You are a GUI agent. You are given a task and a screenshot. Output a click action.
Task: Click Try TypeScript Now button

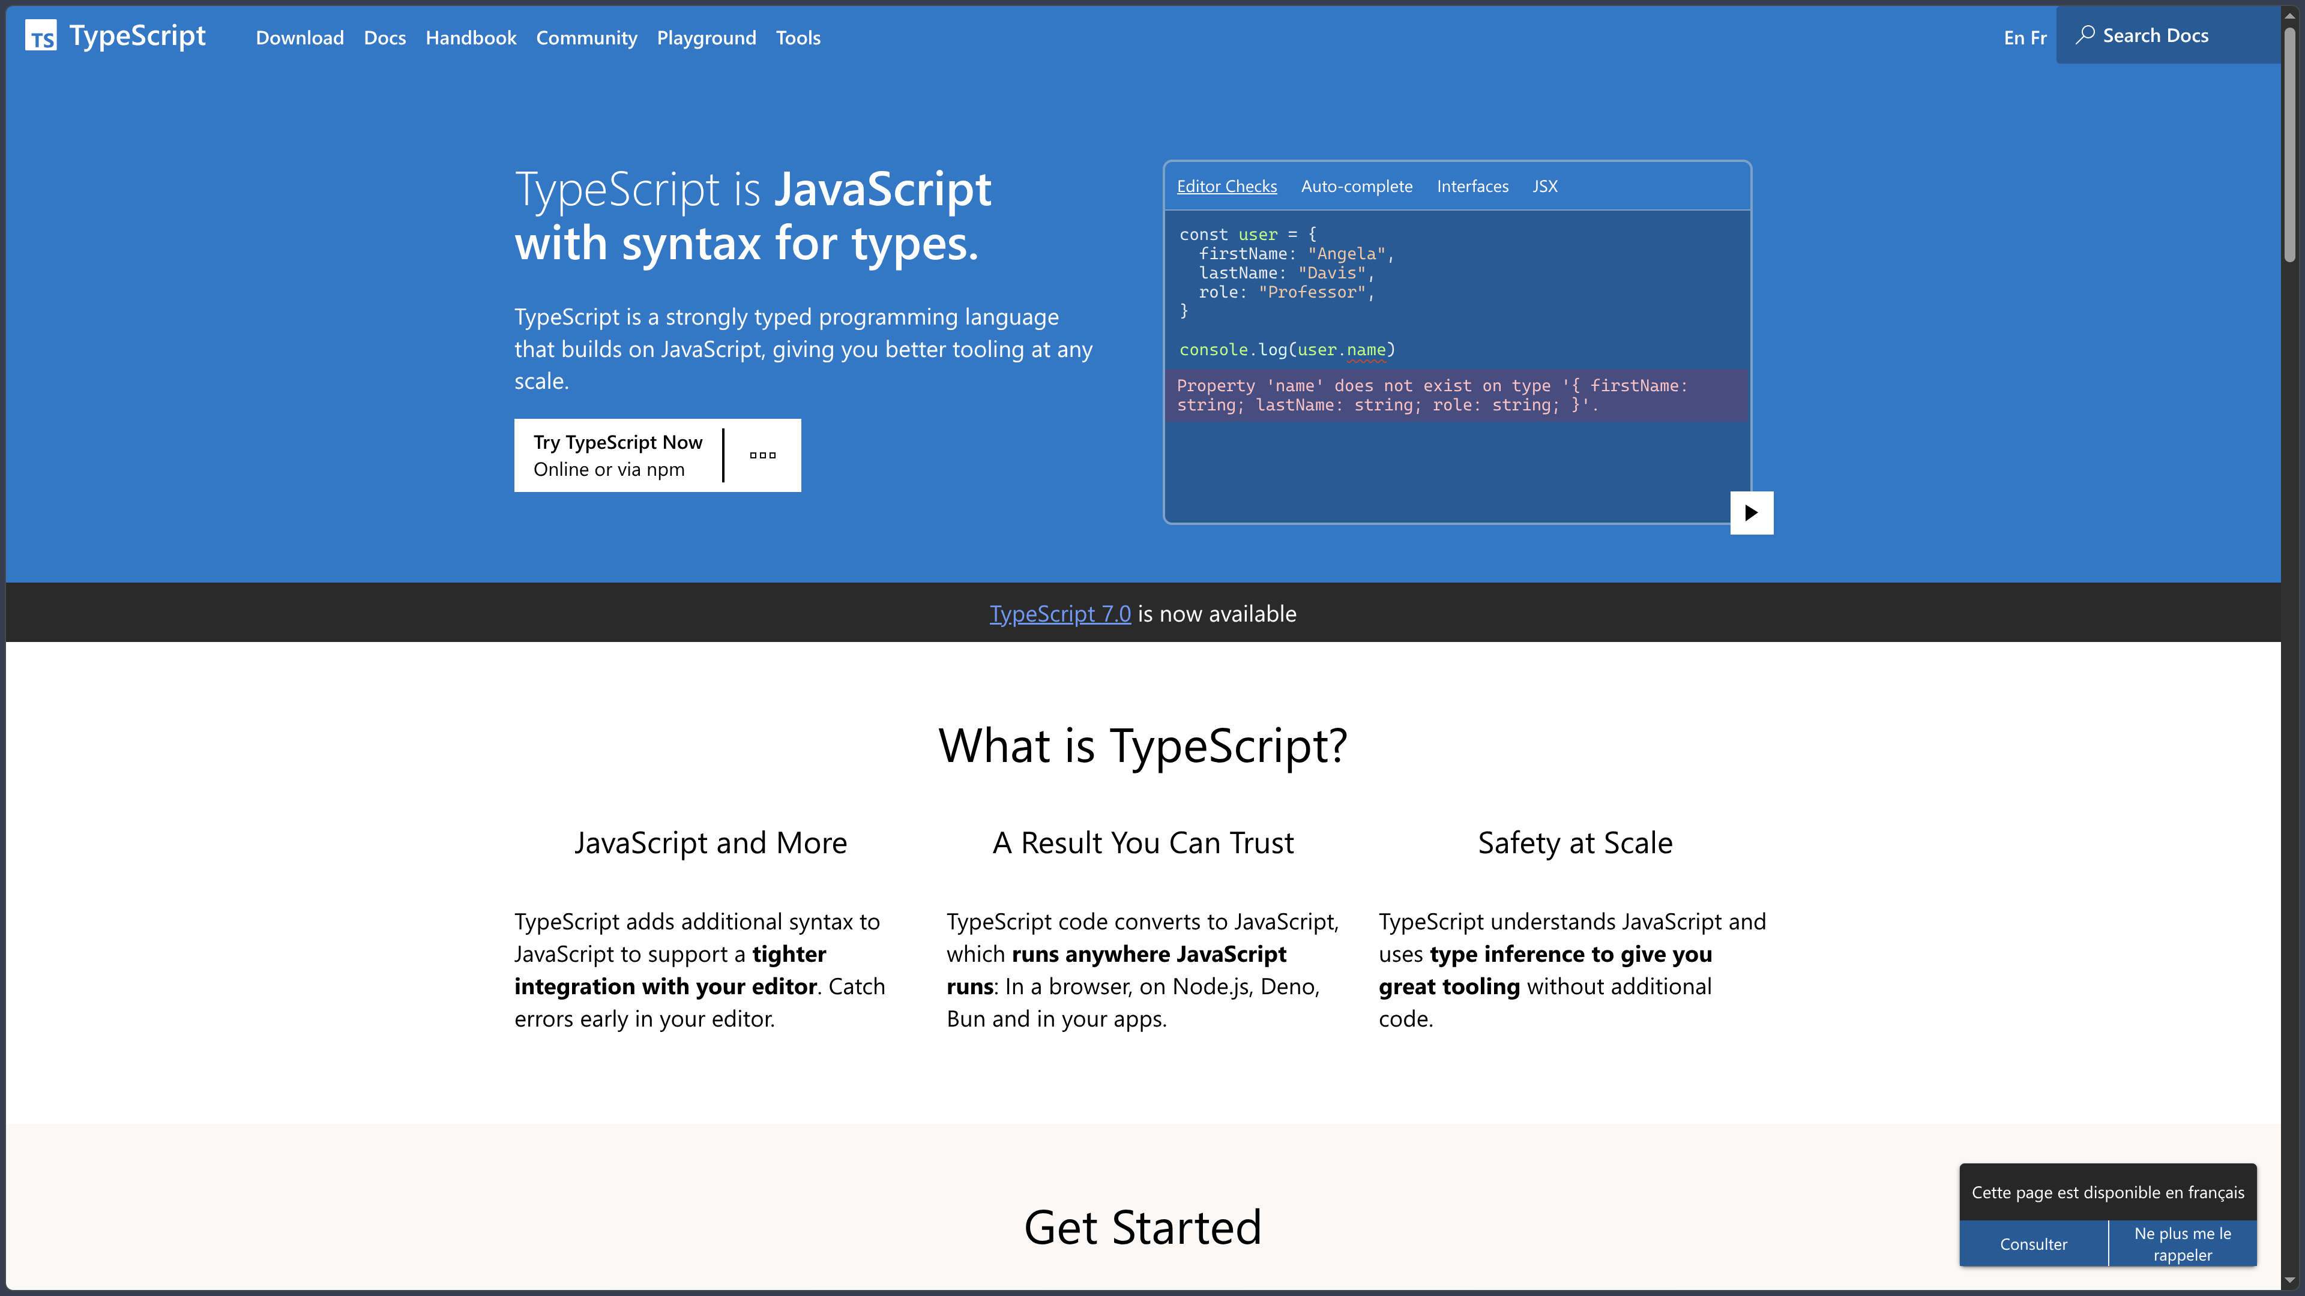click(x=618, y=455)
